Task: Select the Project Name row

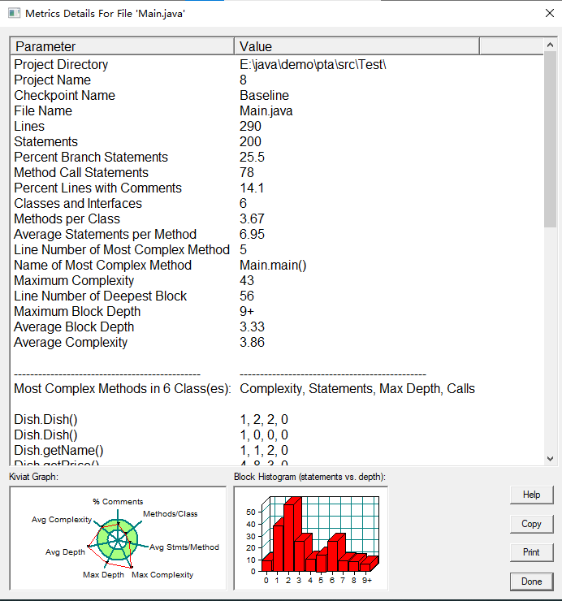Action: click(x=276, y=80)
